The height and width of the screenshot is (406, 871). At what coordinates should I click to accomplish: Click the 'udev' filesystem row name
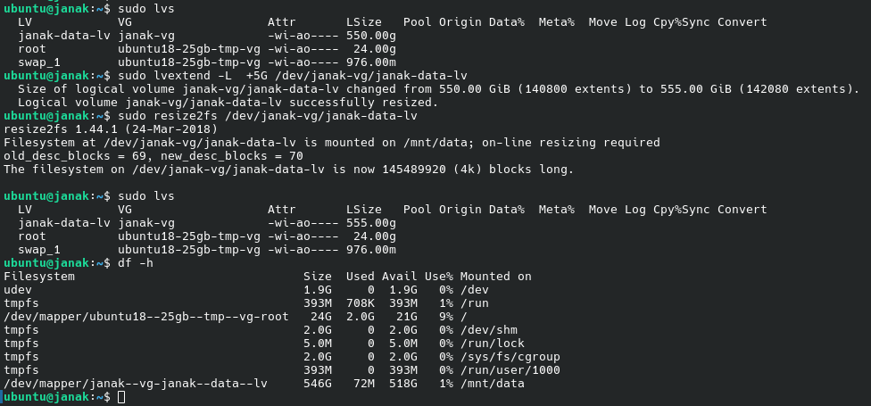point(18,290)
